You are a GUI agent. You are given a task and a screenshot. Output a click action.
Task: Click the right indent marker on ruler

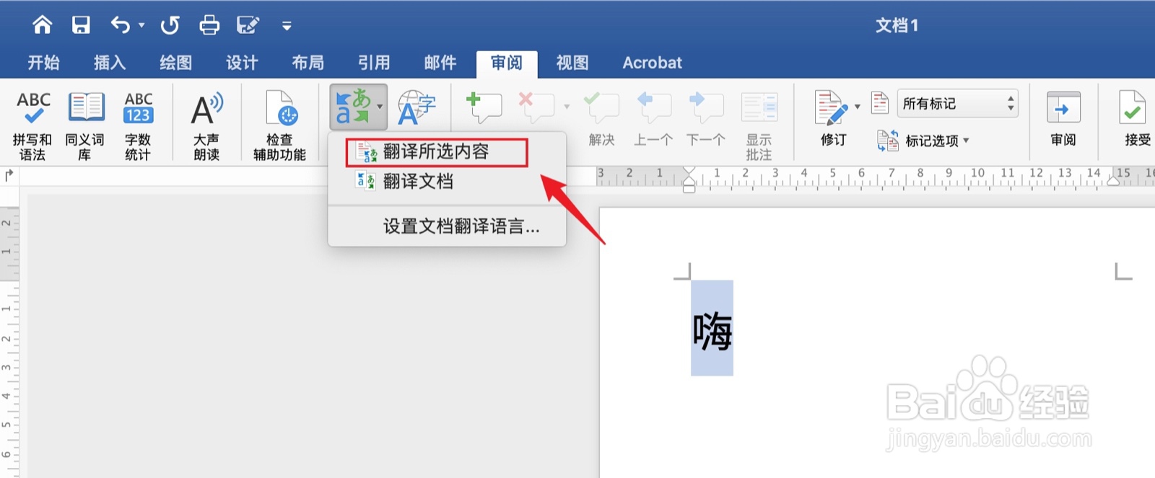click(x=1115, y=180)
